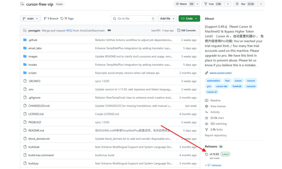Image resolution: width=282 pixels, height=169 pixels.
Task: Open the Report repository link
Action: coord(216,135)
